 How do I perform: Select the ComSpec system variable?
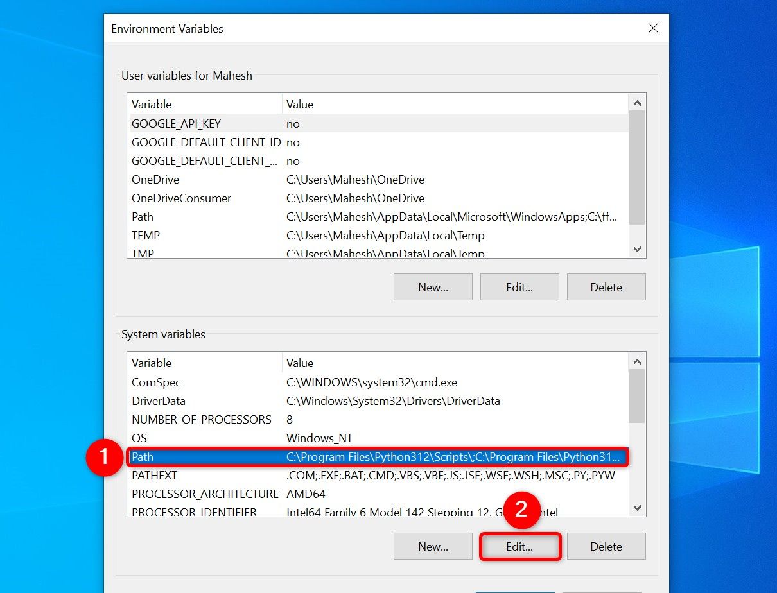tap(378, 382)
